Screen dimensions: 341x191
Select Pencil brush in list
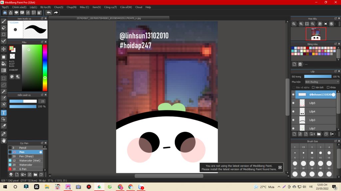(x=25, y=148)
